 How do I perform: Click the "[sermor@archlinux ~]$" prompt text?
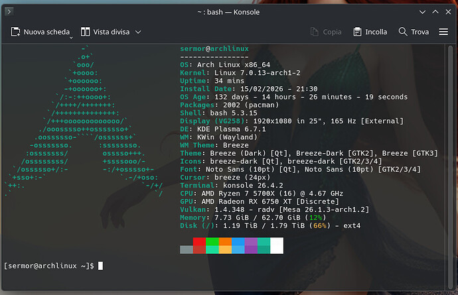coord(48,266)
